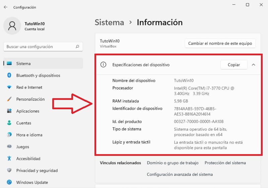Open Aplicaciones settings
The height and width of the screenshot is (188, 268).
click(x=43, y=111)
